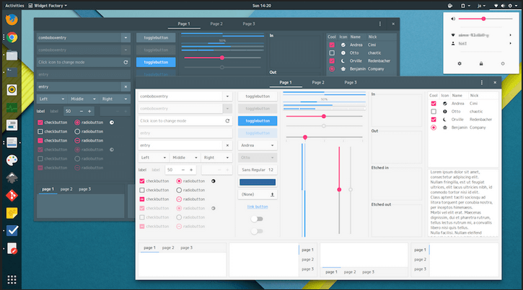Click power off icon in system menu
This screenshot has height=290, width=523.
[x=501, y=64]
